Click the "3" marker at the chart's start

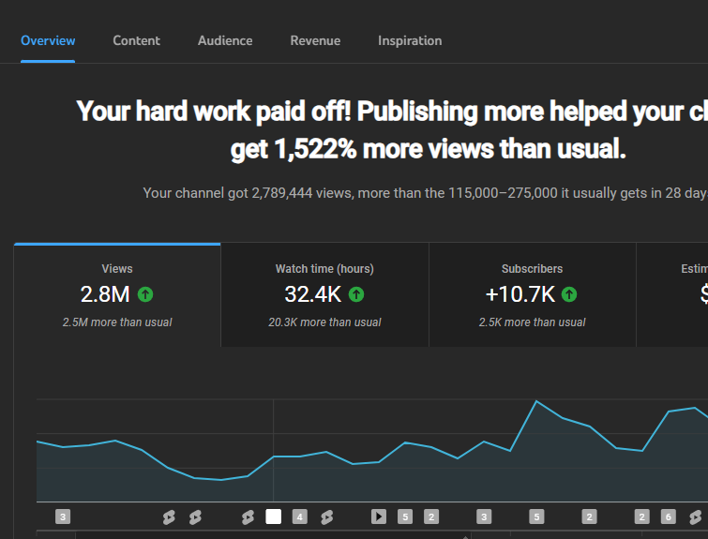tap(63, 517)
